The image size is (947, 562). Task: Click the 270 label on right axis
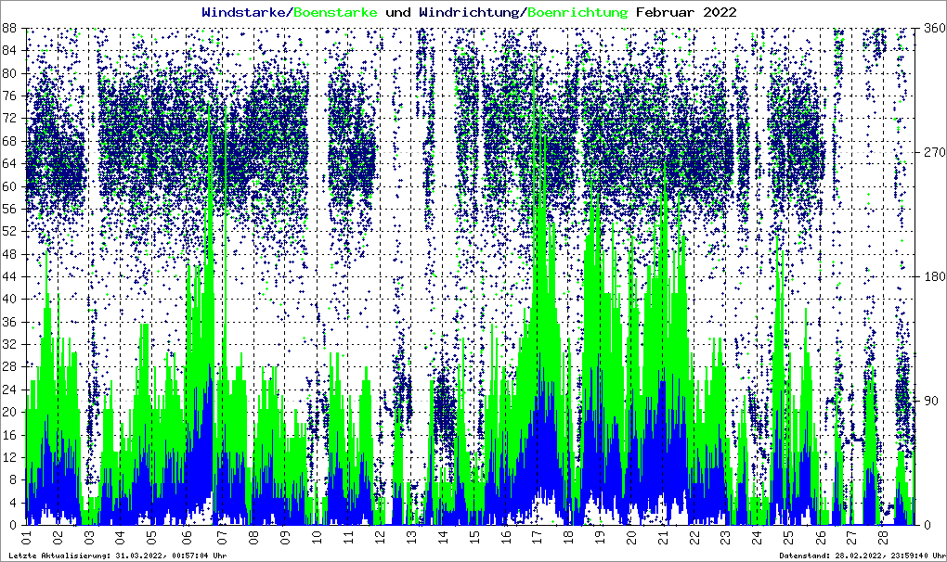coord(931,152)
